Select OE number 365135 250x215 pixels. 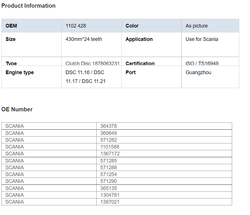click(109, 188)
